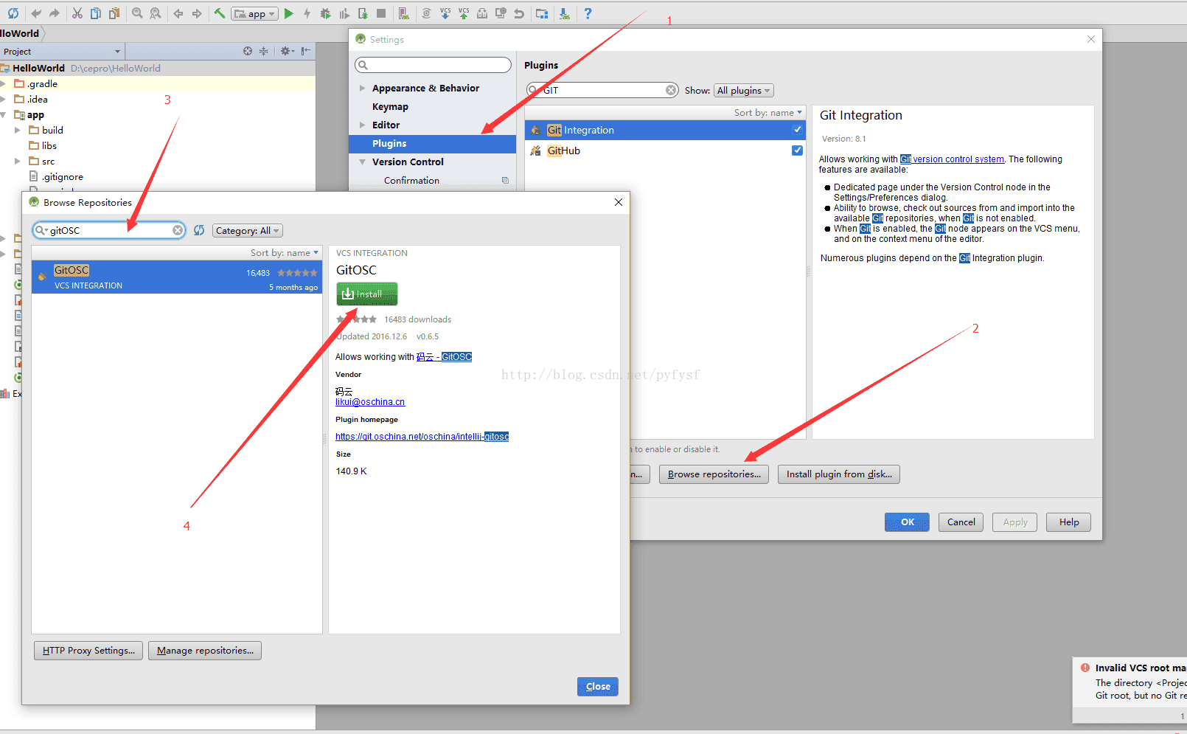Click the green Install button for GitOSC
The image size is (1187, 734).
(367, 294)
